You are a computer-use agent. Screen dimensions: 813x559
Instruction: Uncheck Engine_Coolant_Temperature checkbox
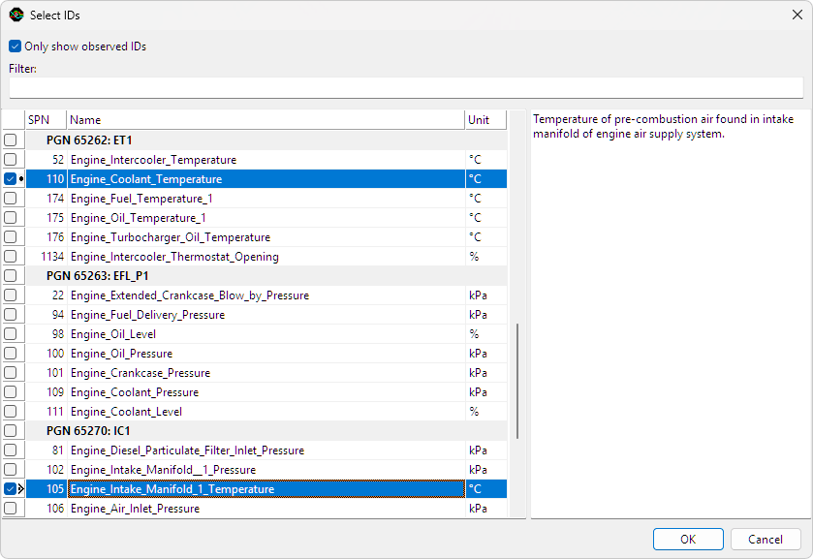[x=11, y=179]
